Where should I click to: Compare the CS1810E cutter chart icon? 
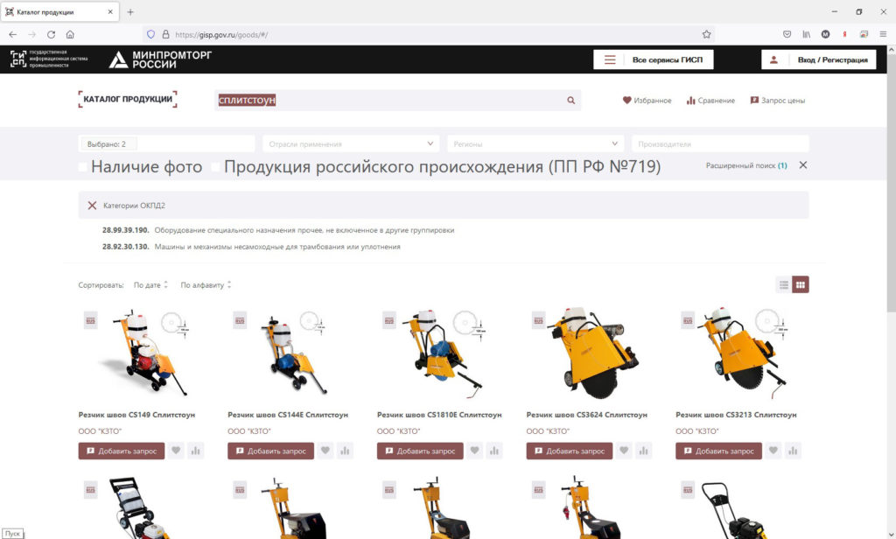tap(494, 451)
